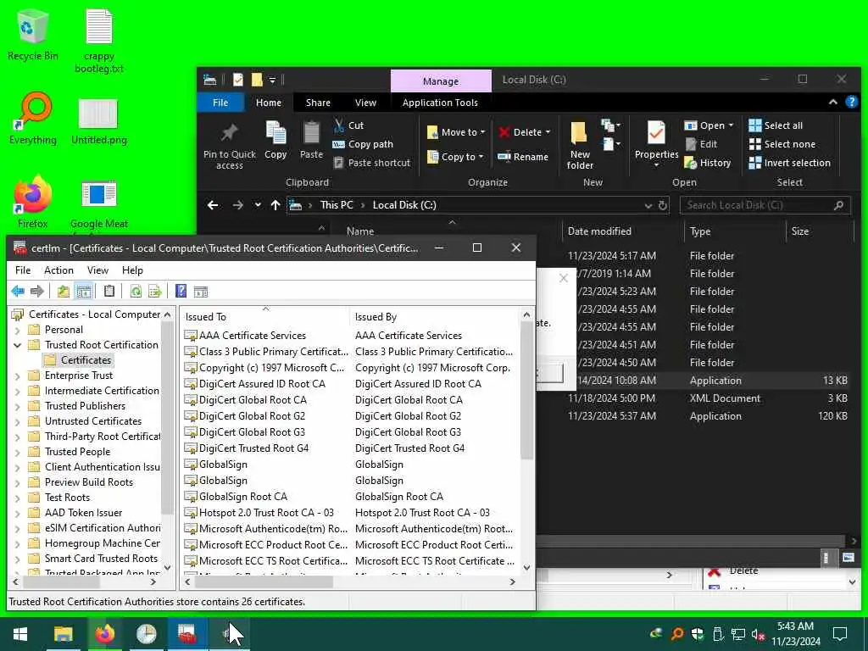
Task: Click the Show/Hide Action Pane icon in certlm
Action: 200,292
